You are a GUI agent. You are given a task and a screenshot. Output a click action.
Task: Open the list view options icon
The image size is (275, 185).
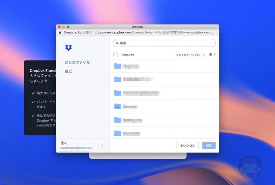pos(210,54)
